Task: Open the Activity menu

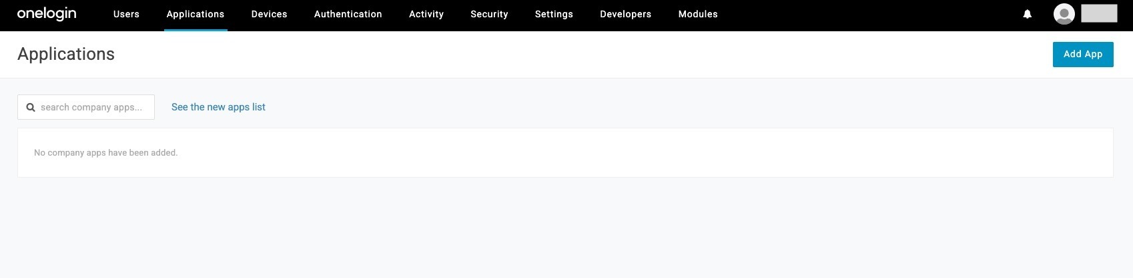Action: tap(426, 14)
